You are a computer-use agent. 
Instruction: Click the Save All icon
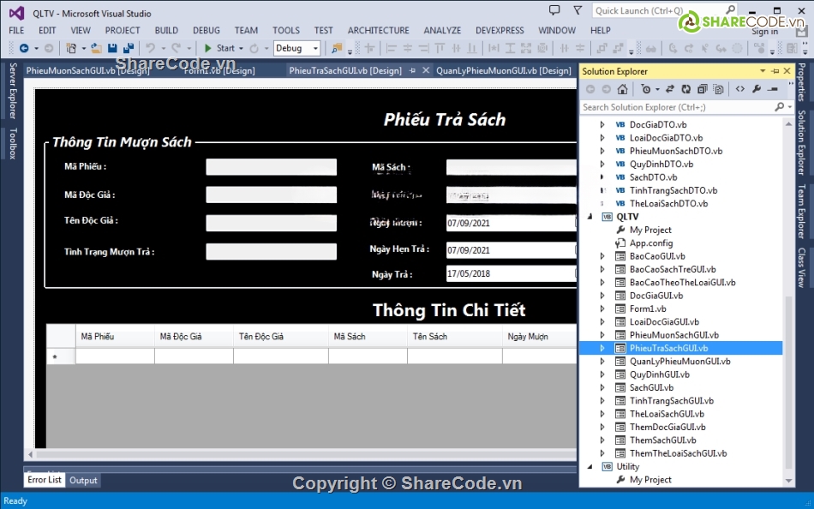[x=129, y=48]
